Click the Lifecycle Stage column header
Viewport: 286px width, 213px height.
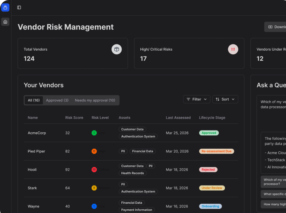(x=212, y=117)
